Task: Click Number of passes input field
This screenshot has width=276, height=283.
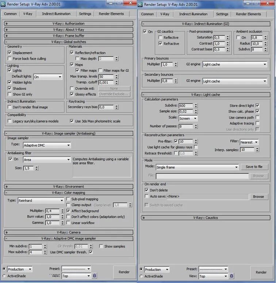Action: point(186,126)
